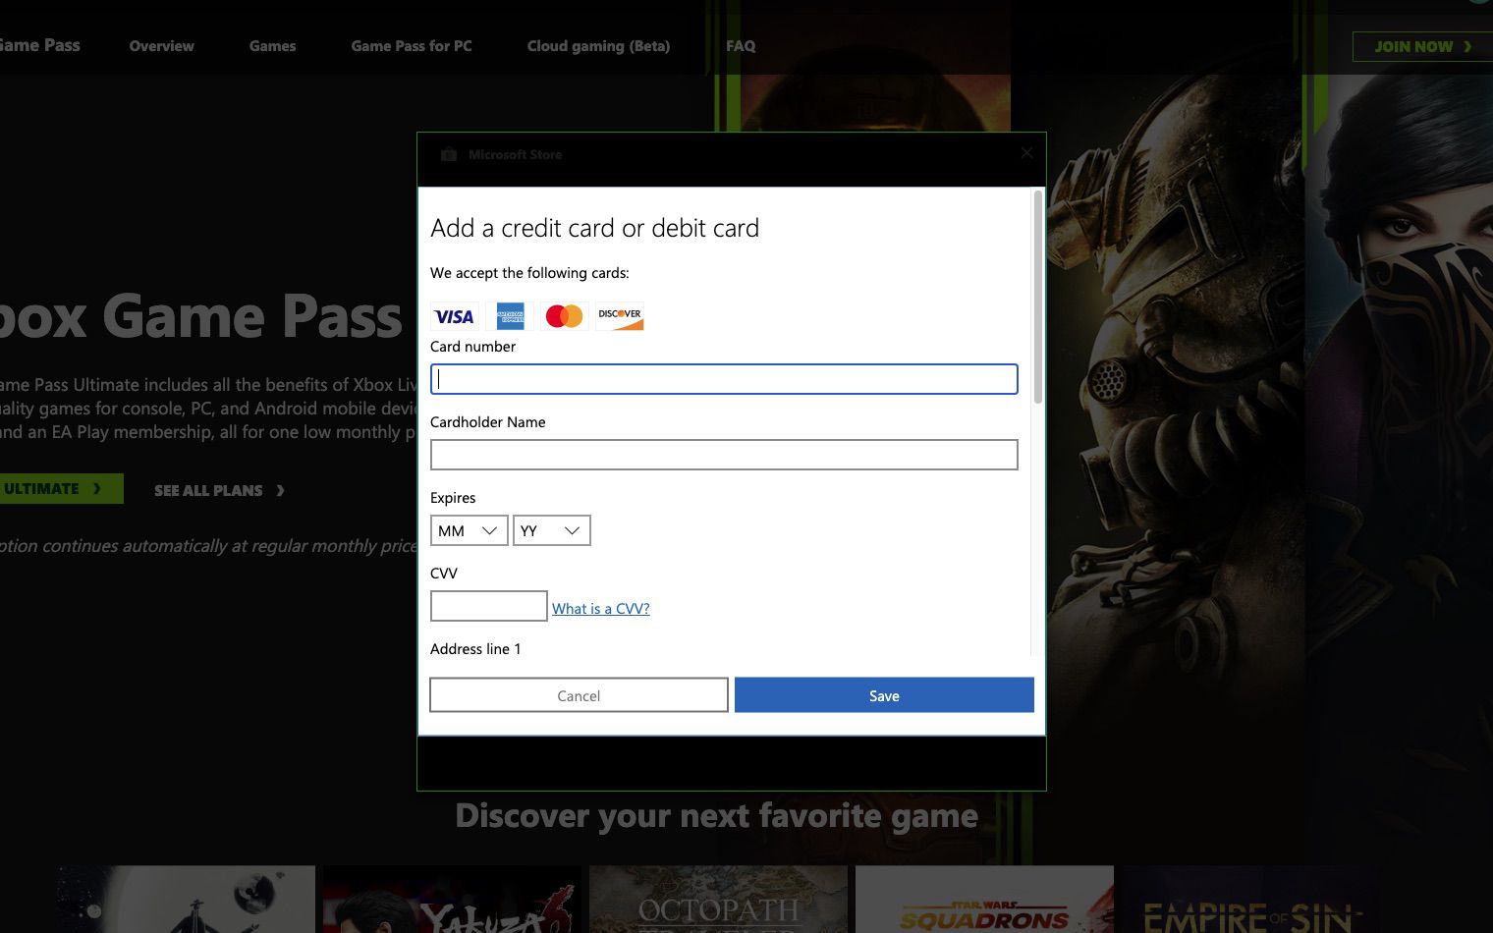Open the Star Wars Squadrons thumbnail
Viewport: 1493px width, 933px height.
985,899
